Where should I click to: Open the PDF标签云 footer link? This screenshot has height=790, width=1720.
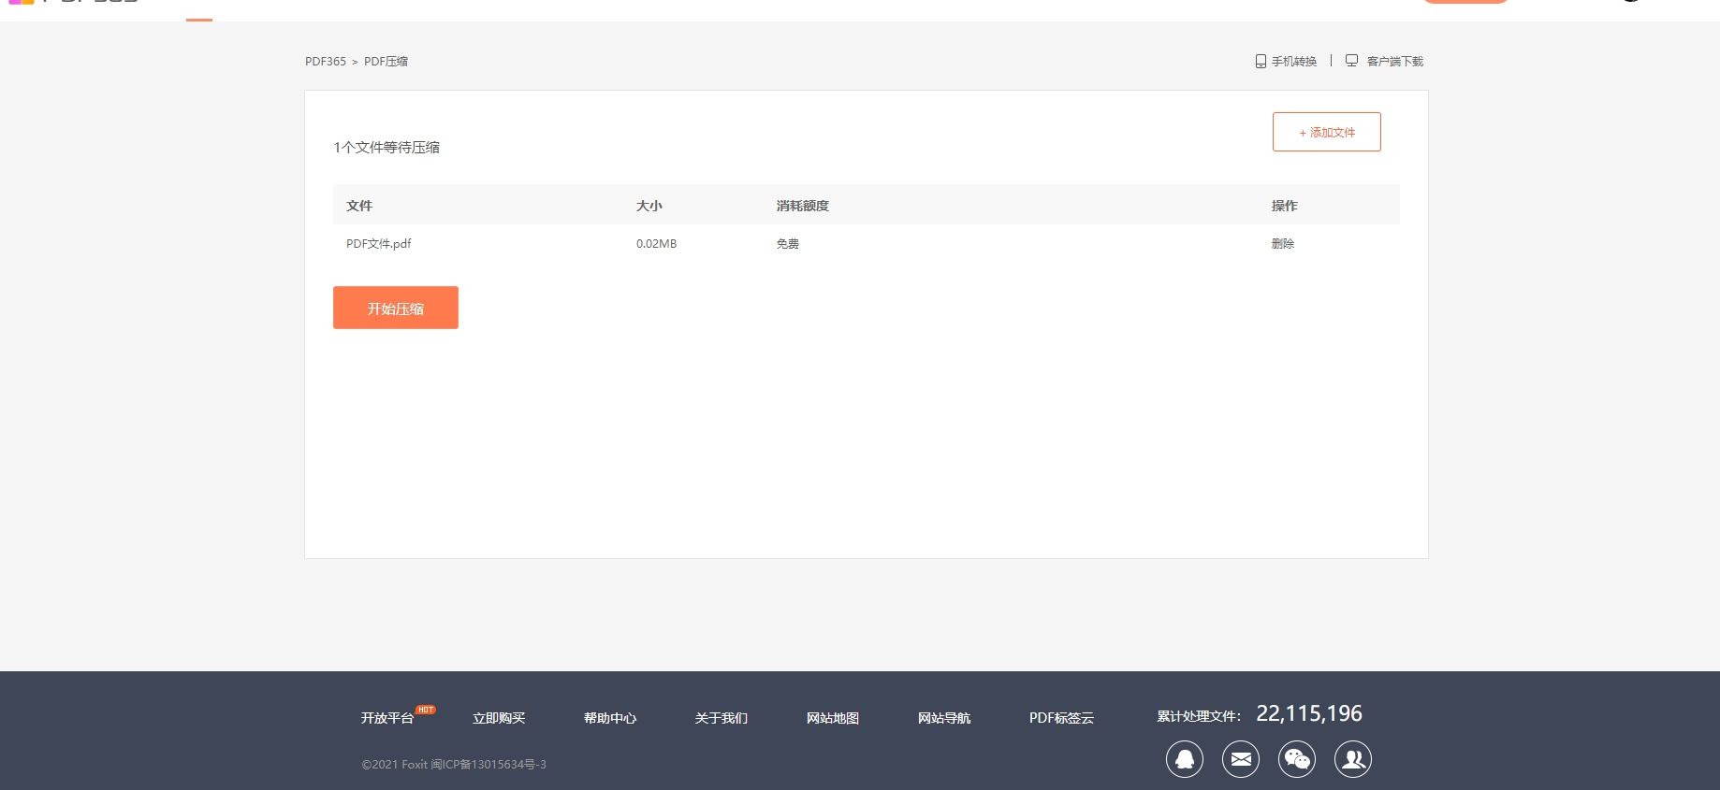[1060, 718]
